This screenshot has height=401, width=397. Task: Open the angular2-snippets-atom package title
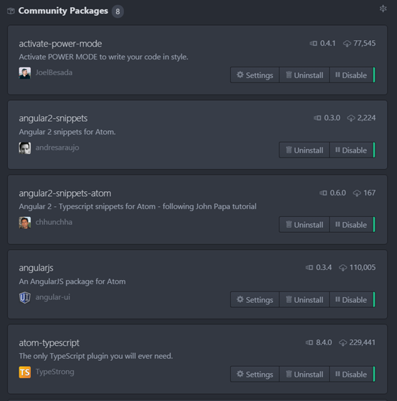65,193
